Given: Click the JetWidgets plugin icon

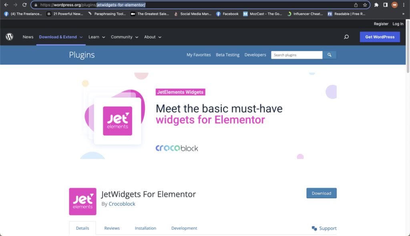Looking at the screenshot, I should [82, 202].
